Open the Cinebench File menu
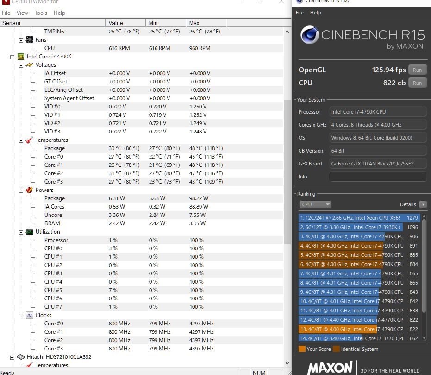The height and width of the screenshot is (375, 431). (x=300, y=13)
